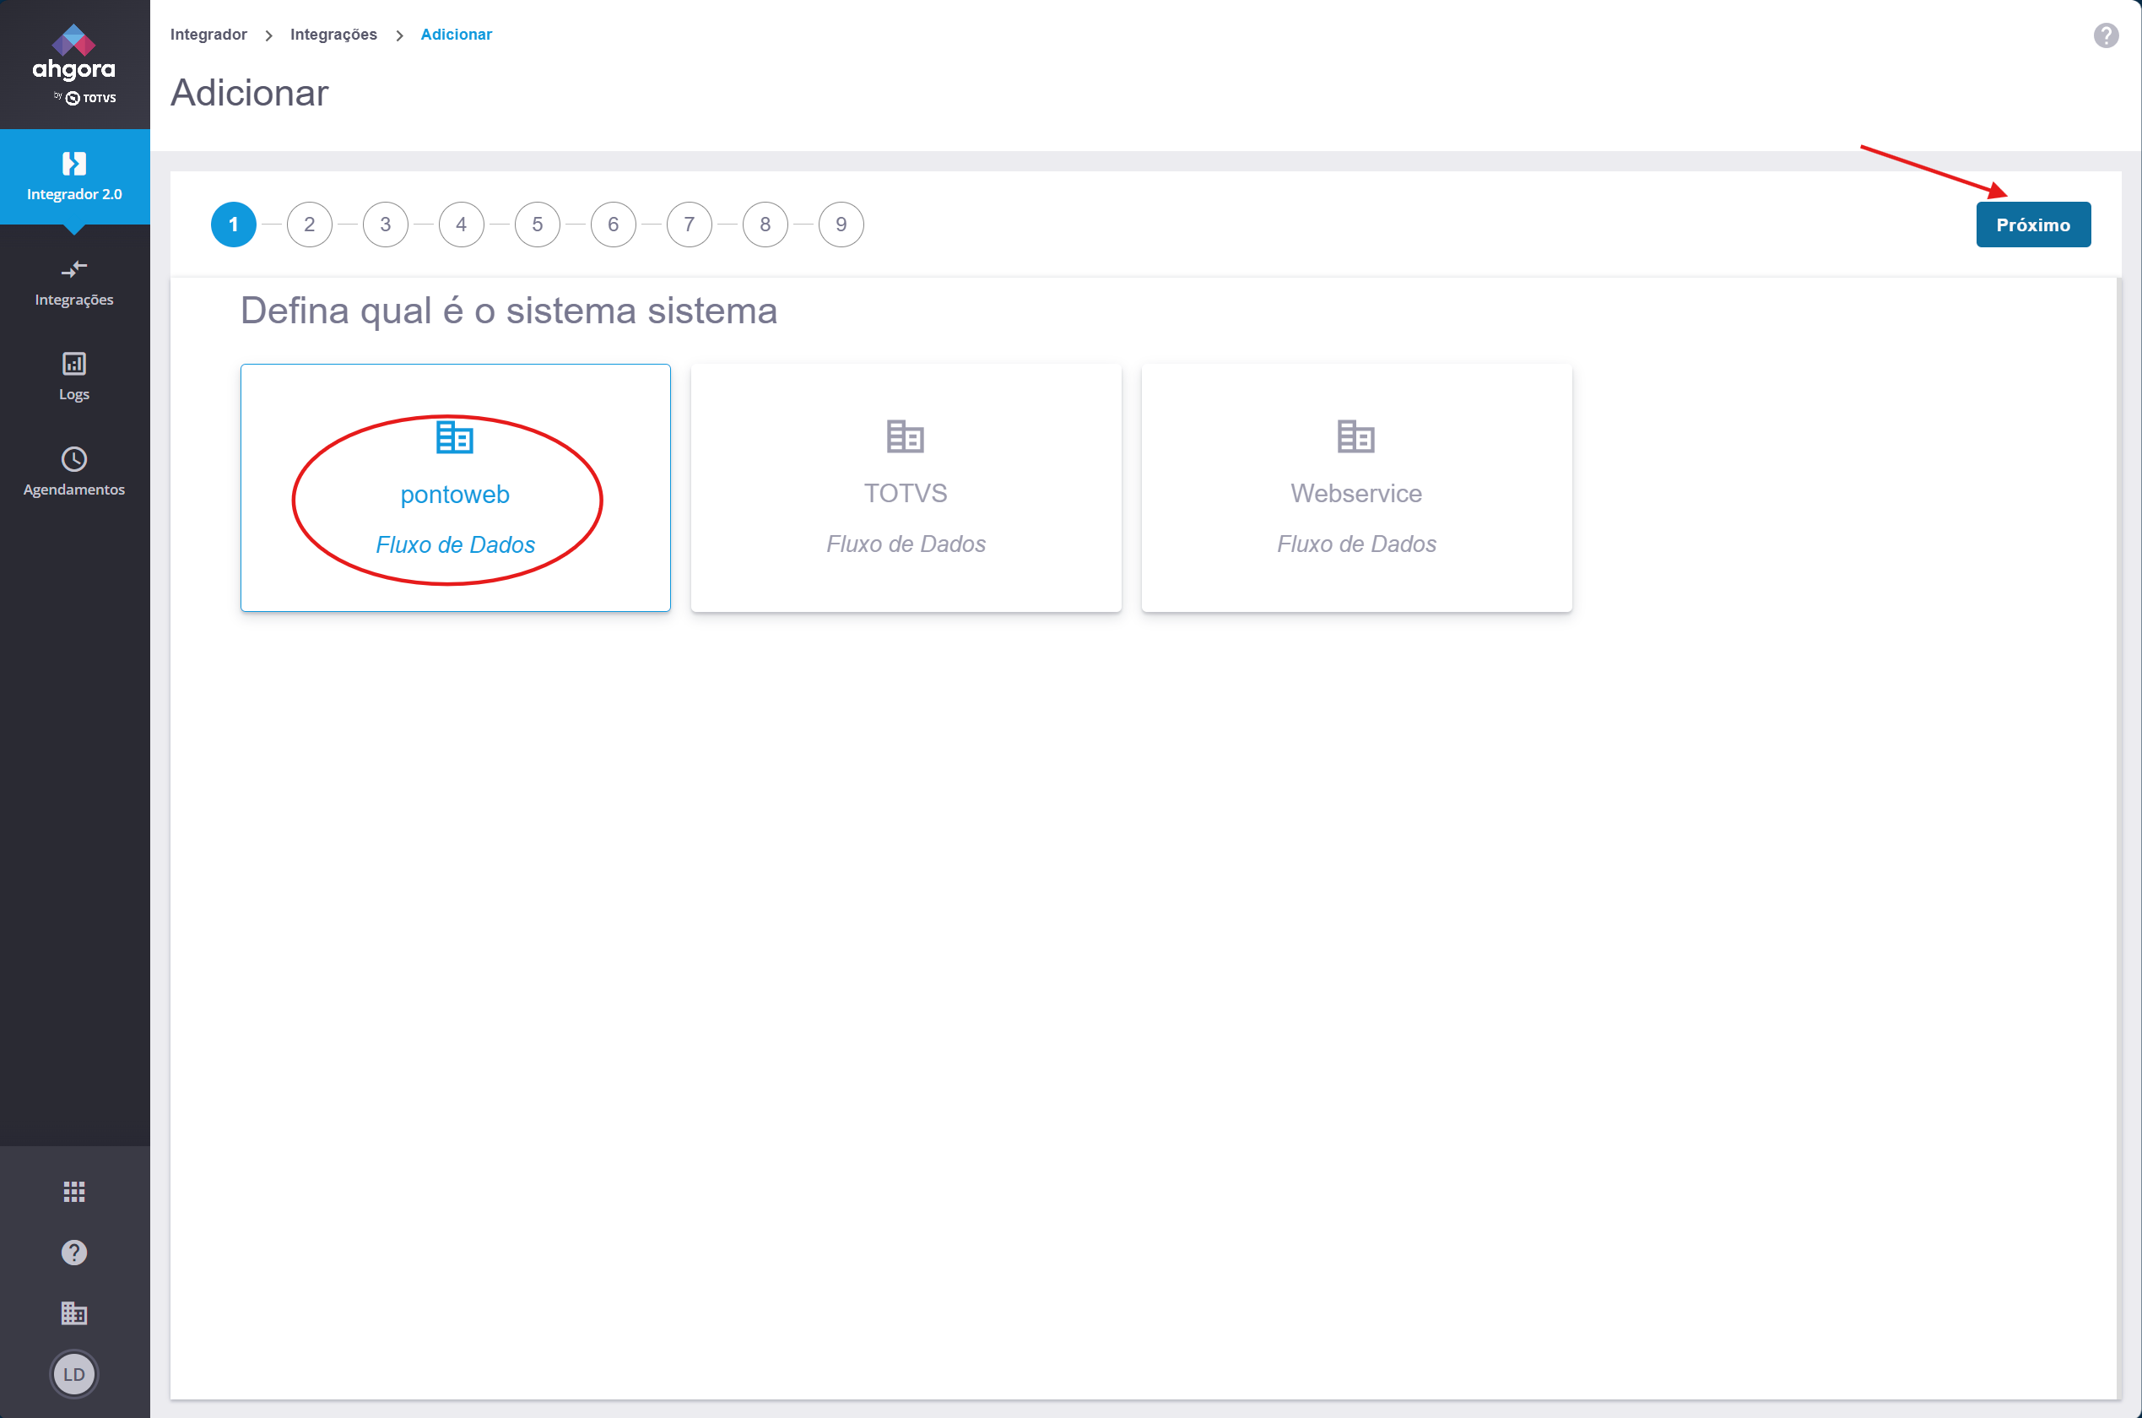Jump to wizard step 9
This screenshot has height=1418, width=2142.
841,225
